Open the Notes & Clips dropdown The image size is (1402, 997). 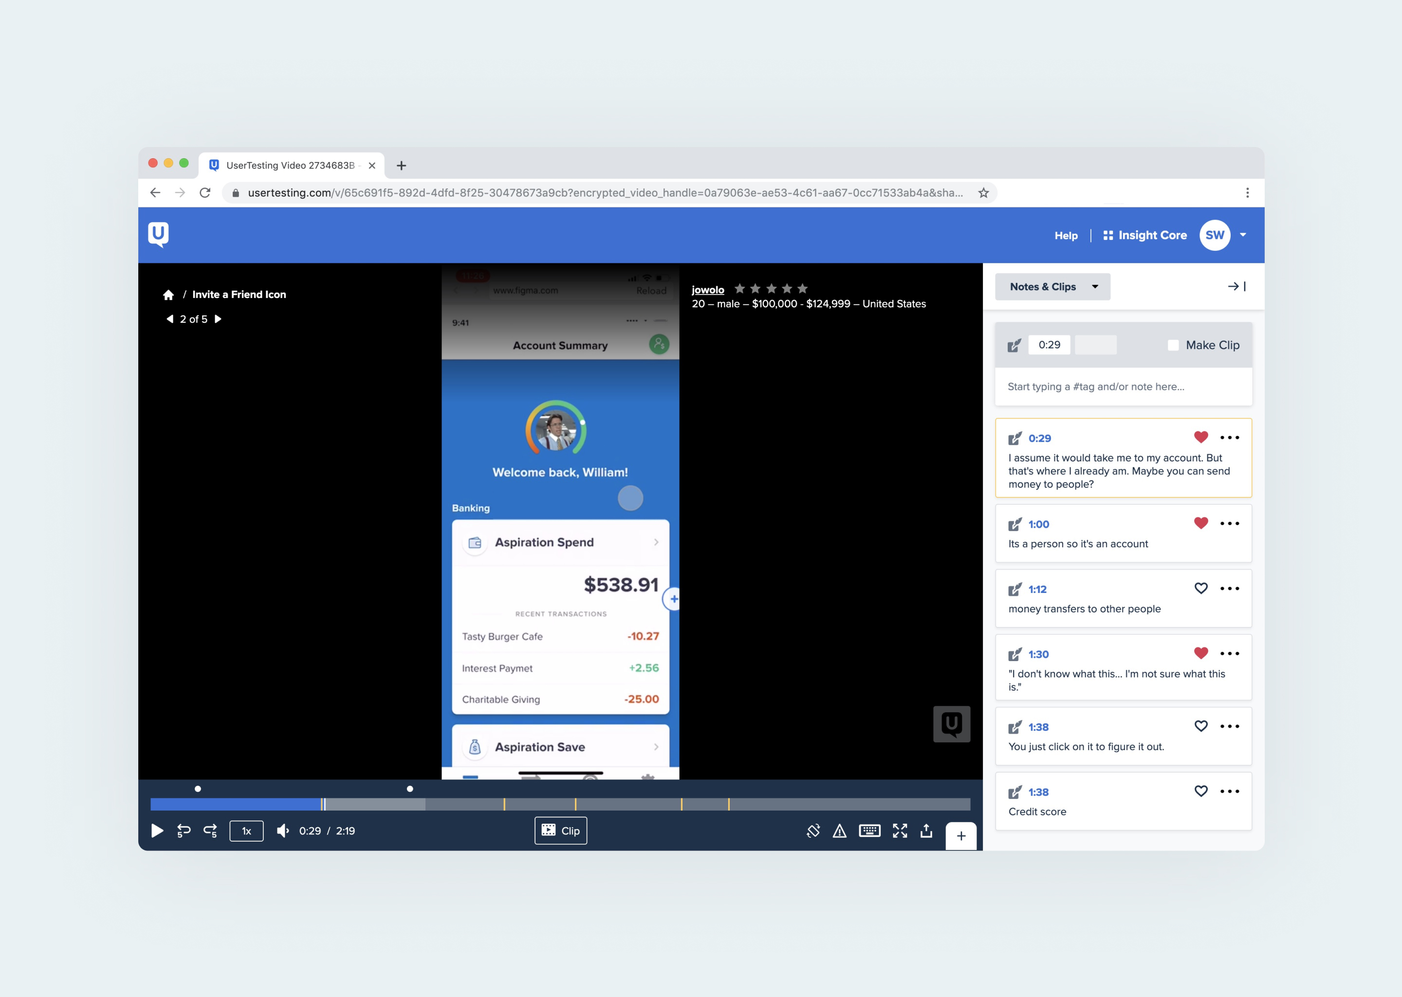point(1052,287)
